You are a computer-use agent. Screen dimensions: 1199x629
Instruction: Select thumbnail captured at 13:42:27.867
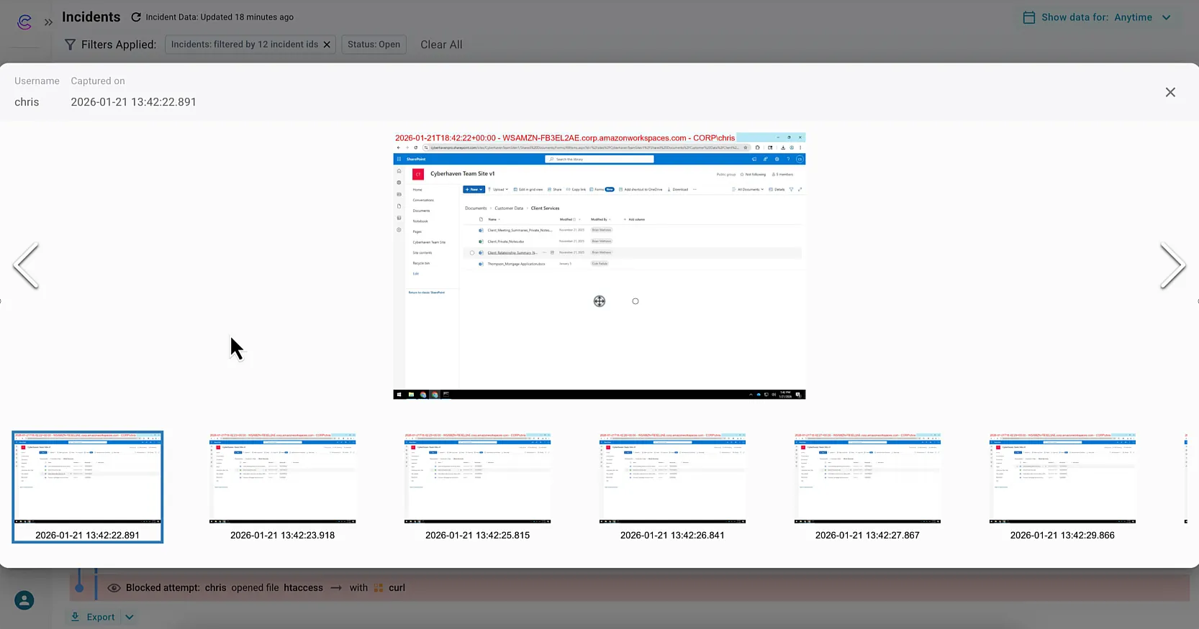pos(867,487)
